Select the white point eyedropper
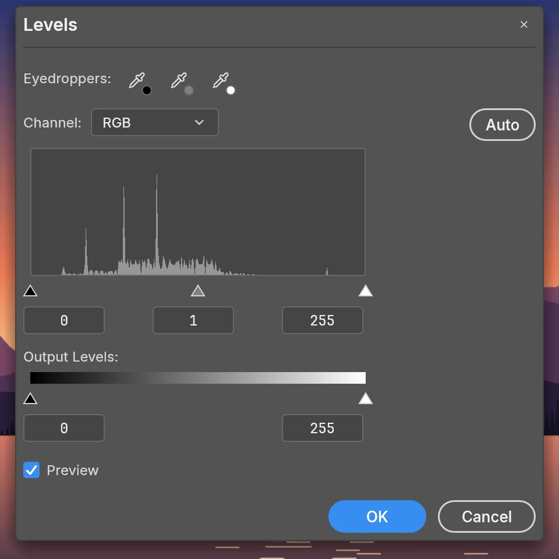 pyautogui.click(x=224, y=83)
